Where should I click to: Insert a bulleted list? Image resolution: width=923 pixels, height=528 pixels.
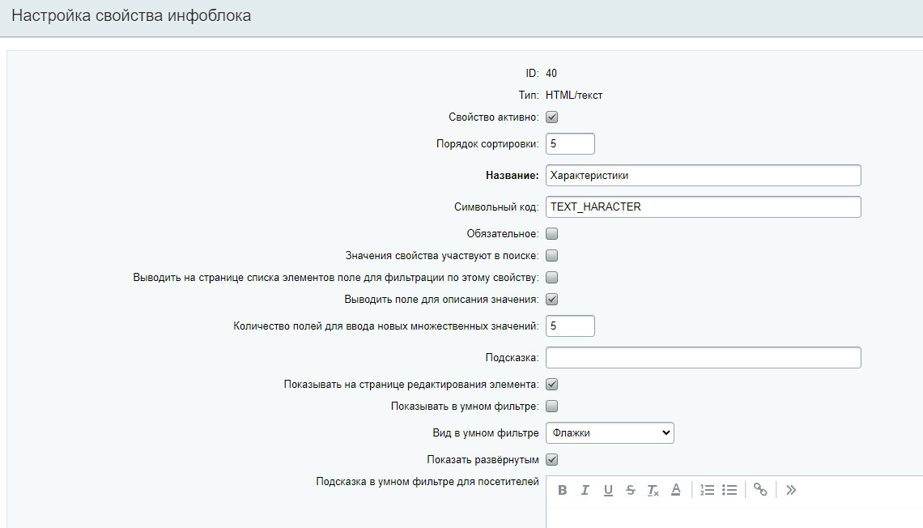click(x=729, y=490)
